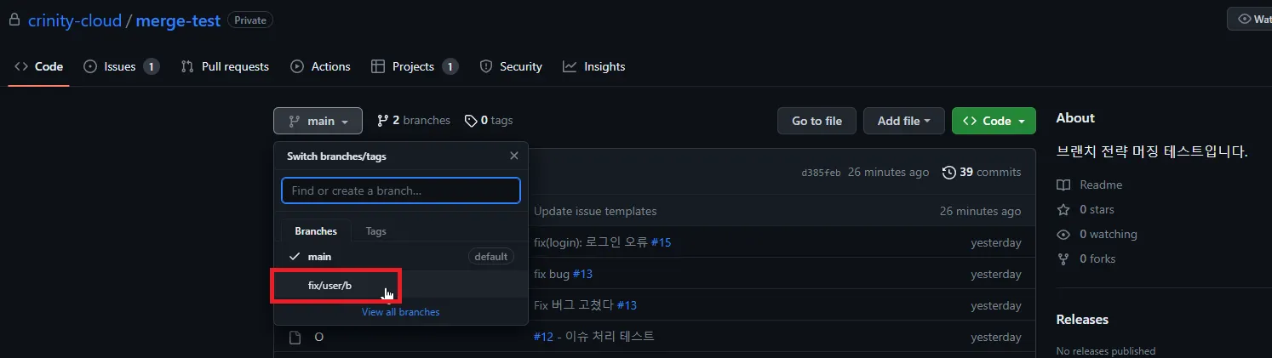Click the watching eye icon in About
Viewport: 1272px width, 358px height.
pos(1063,235)
